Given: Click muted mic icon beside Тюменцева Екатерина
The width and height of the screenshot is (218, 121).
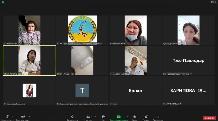Looking at the screenshot, I should (x=5, y=104).
